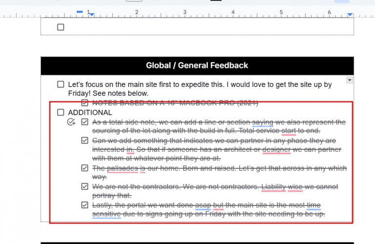Viewport: 375px width, 244px height.
Task: Click the underlined word 'palisades'
Action: pos(123,168)
